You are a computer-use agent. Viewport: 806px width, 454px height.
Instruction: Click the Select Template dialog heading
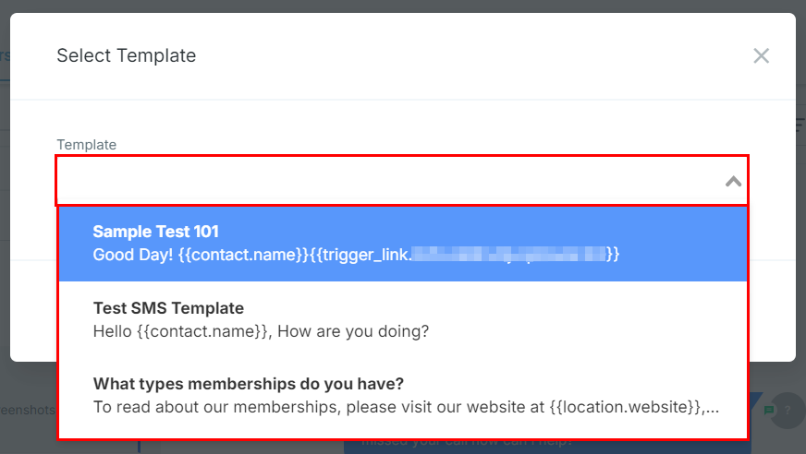click(127, 55)
